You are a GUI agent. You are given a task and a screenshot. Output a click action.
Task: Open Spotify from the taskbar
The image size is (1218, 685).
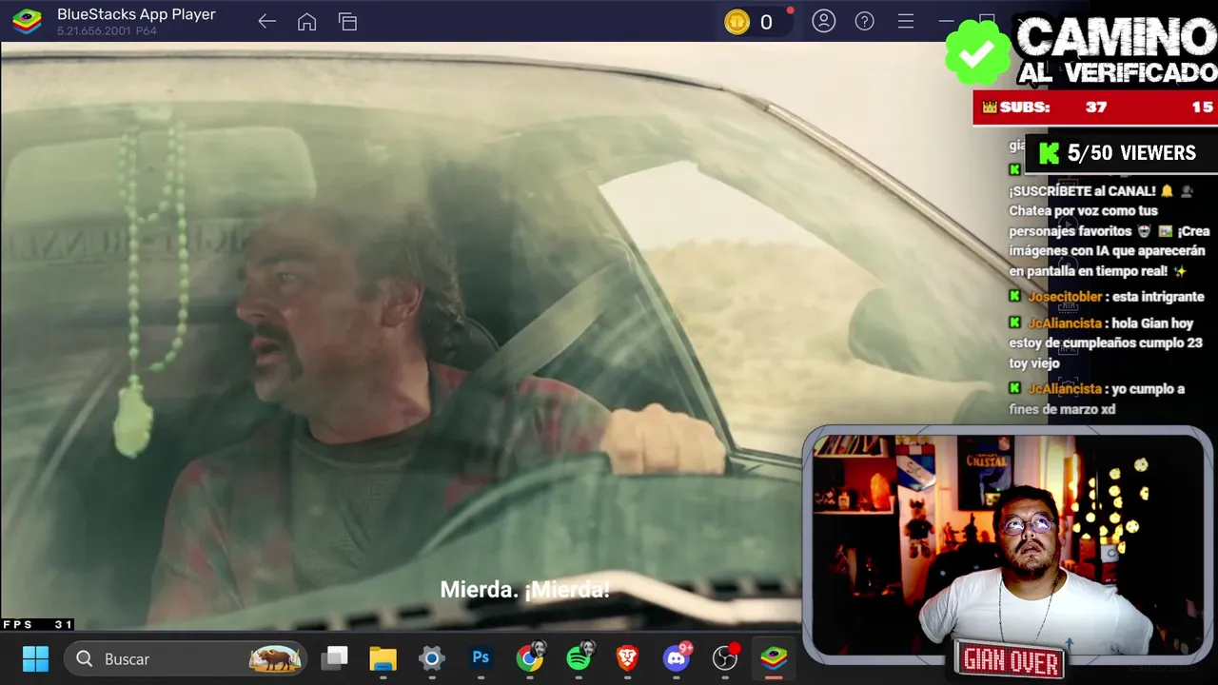point(579,658)
